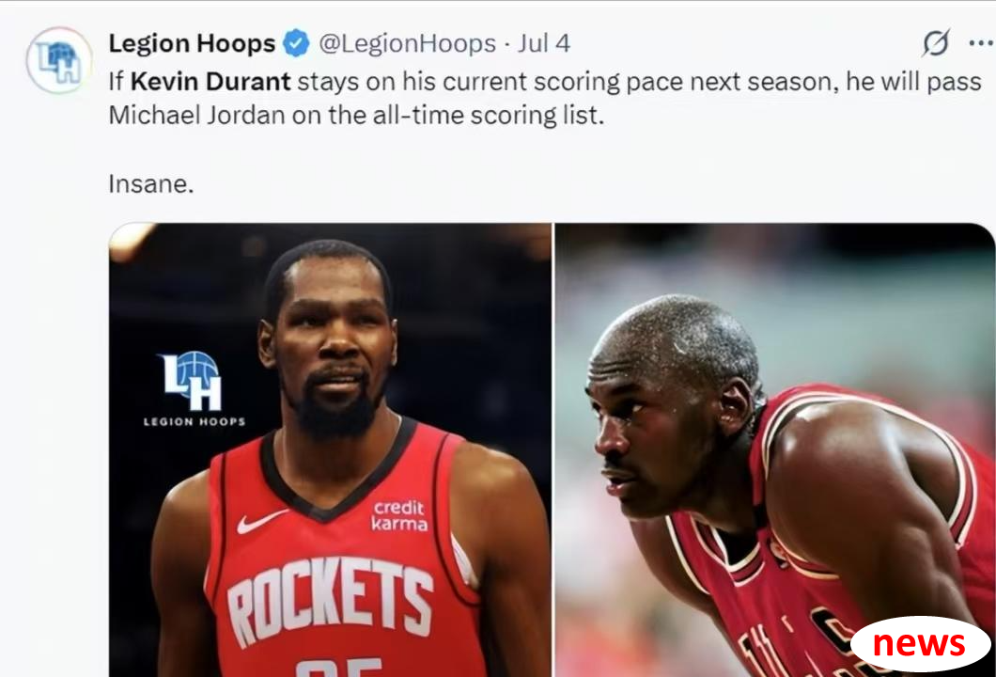This screenshot has width=996, height=677.
Task: Click the bold Kevin Durant text
Action: pos(210,82)
